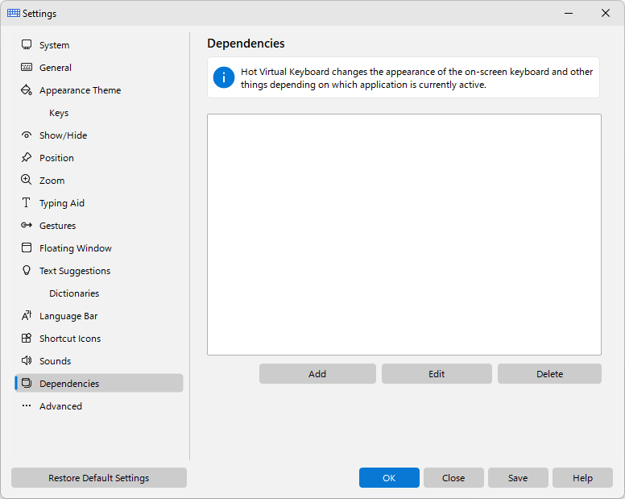Viewport: 625px width, 499px height.
Task: Add a new dependency
Action: 317,374
